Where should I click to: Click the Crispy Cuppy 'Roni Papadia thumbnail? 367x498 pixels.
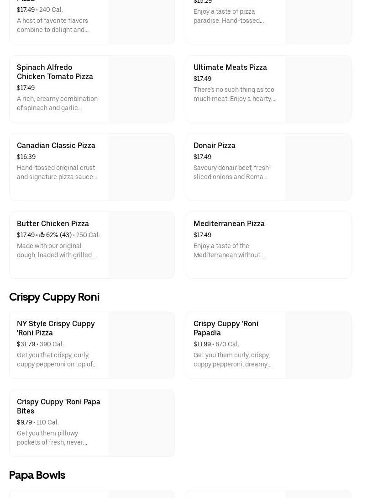[318, 345]
